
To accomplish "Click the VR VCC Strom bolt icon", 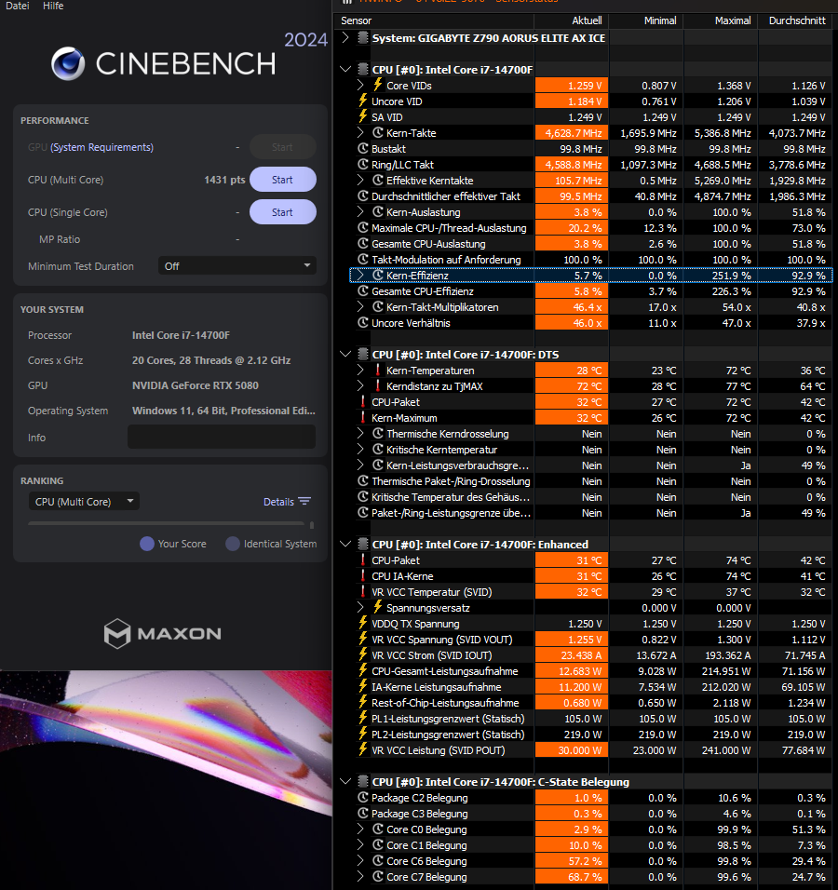I will [363, 655].
